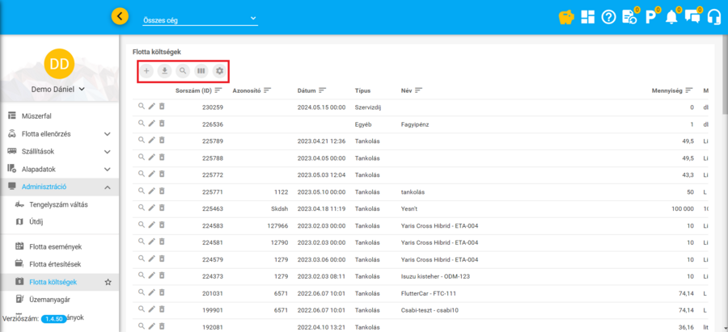
Task: Expand the Flotta ellenőrzés menu
Action: click(x=107, y=133)
